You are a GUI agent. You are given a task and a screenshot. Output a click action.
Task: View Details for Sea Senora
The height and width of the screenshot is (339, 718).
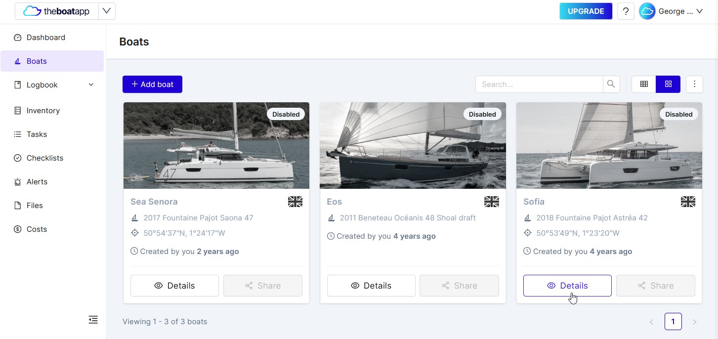(x=174, y=286)
